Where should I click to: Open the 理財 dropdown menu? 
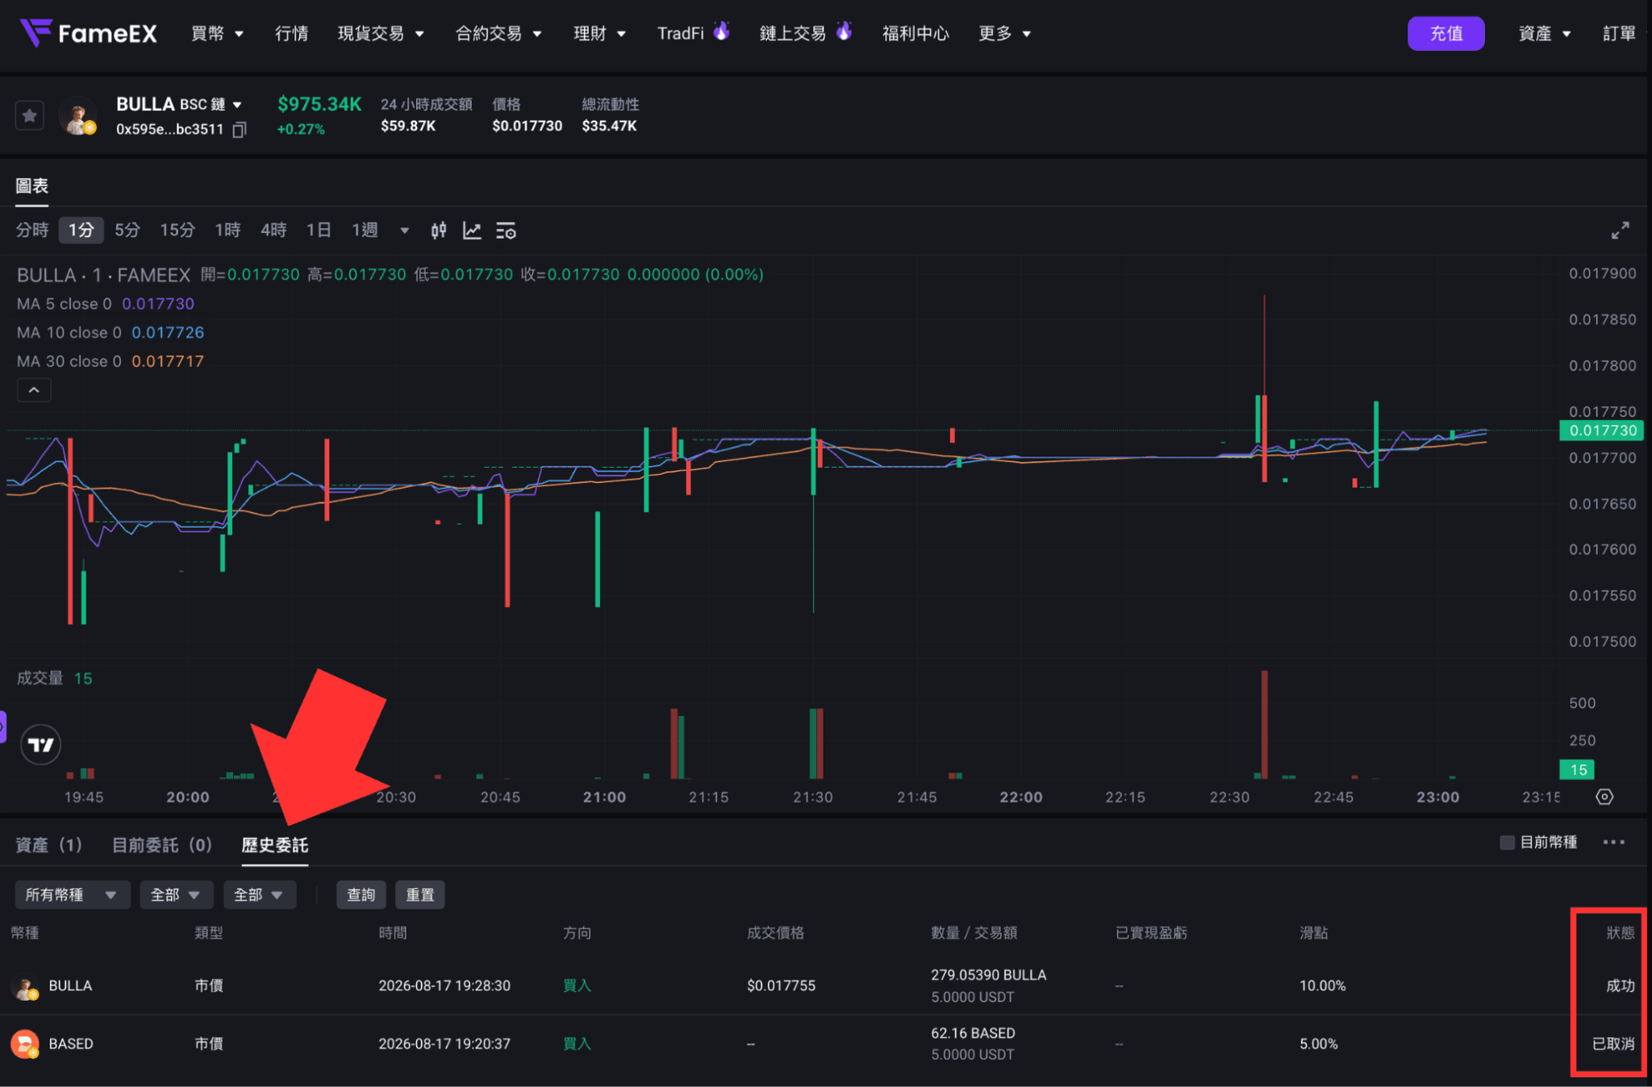click(x=599, y=34)
